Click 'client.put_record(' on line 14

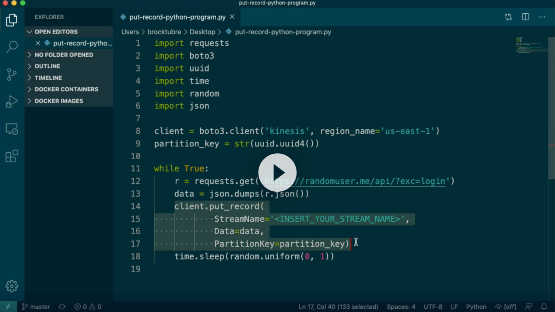[219, 206]
